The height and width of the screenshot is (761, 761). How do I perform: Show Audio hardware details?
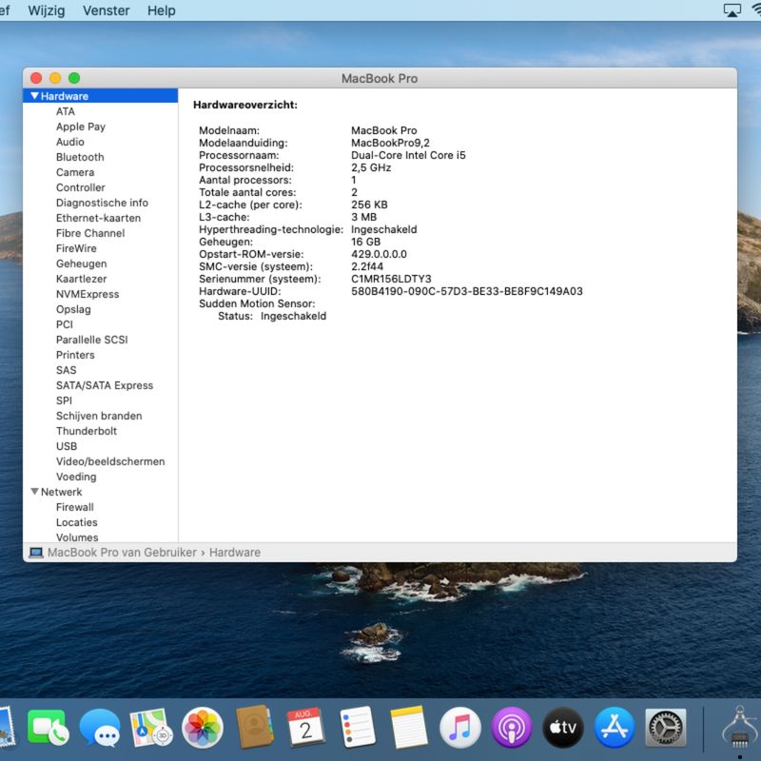[x=69, y=142]
